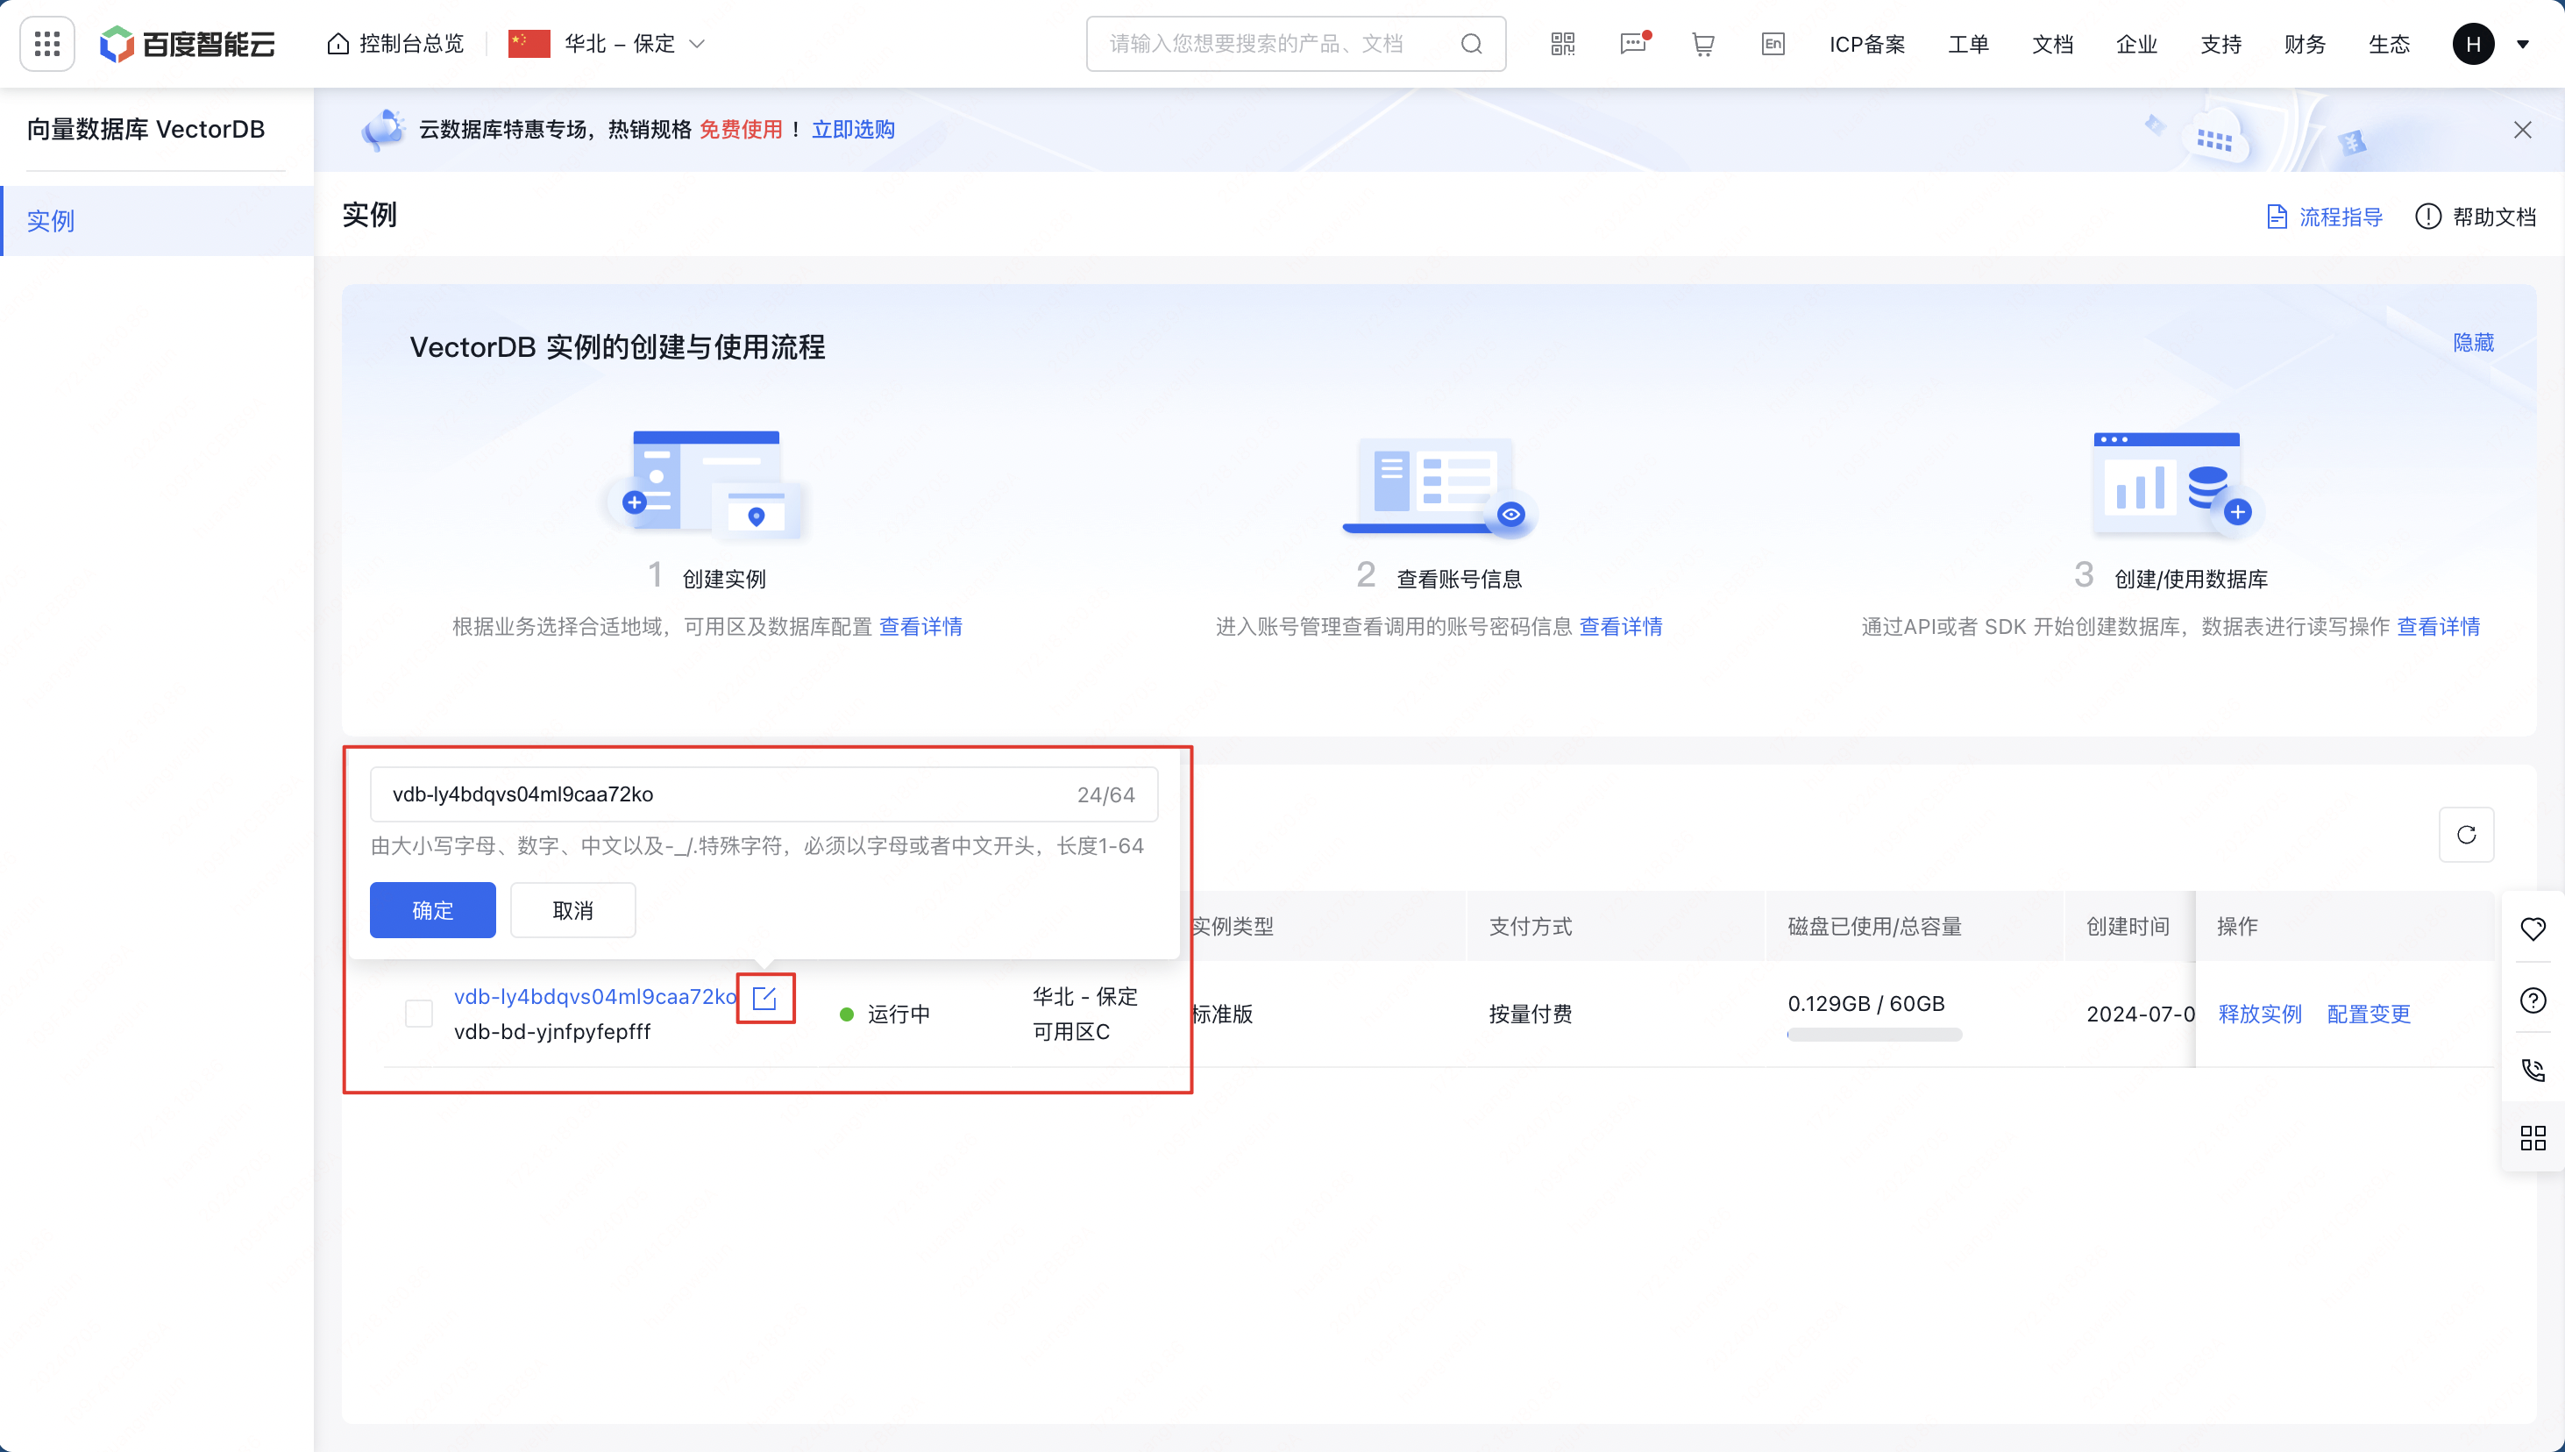
Task: Click 释放实例 for the instance
Action: coord(2259,1014)
